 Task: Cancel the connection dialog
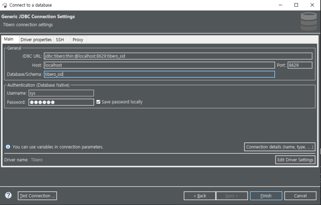[300, 196]
